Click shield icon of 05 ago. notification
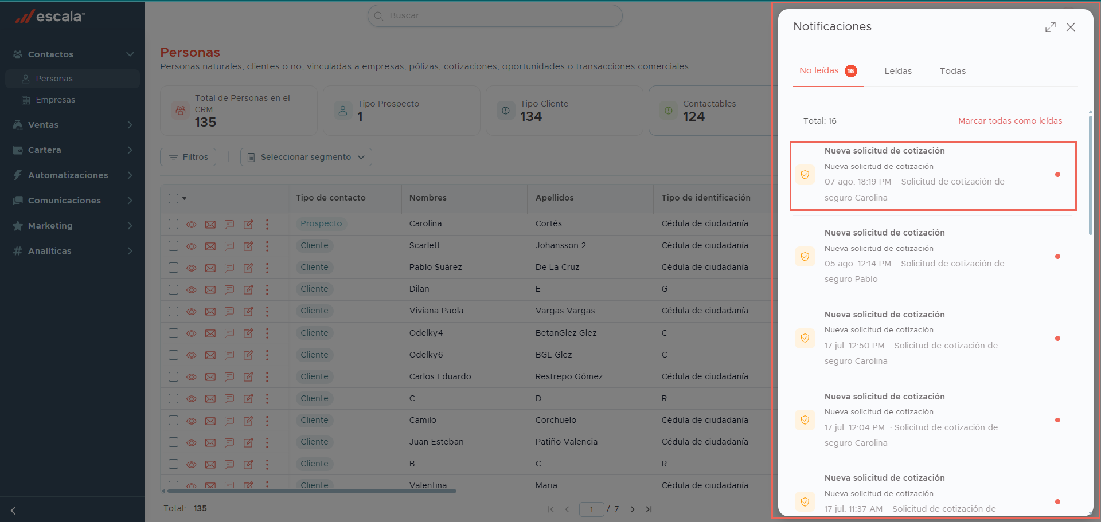The height and width of the screenshot is (522, 1101). (805, 256)
